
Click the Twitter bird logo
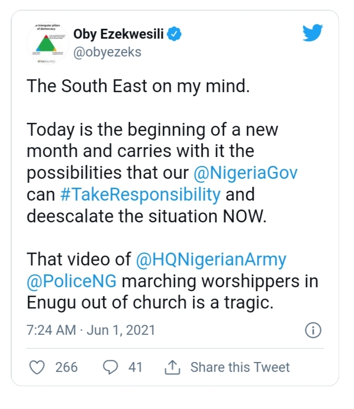coord(312,34)
